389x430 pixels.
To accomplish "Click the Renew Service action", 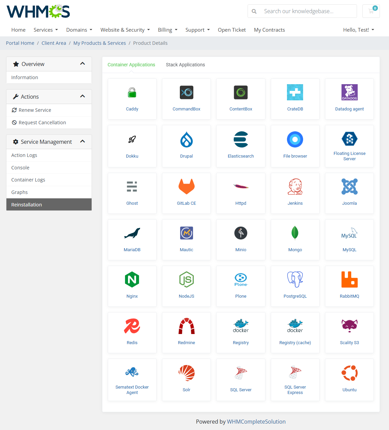I will 49,110.
